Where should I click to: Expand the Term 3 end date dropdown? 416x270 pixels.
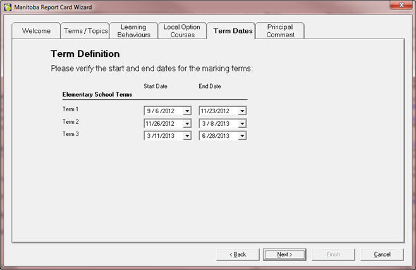tap(242, 135)
